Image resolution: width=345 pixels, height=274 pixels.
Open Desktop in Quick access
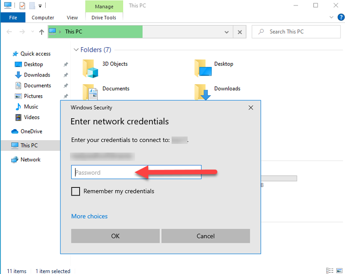(33, 64)
